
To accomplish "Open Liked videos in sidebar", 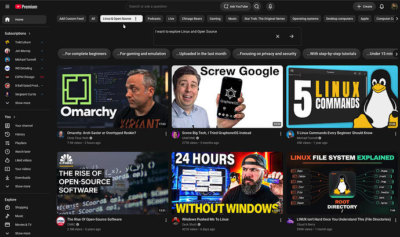I will pos(24,160).
